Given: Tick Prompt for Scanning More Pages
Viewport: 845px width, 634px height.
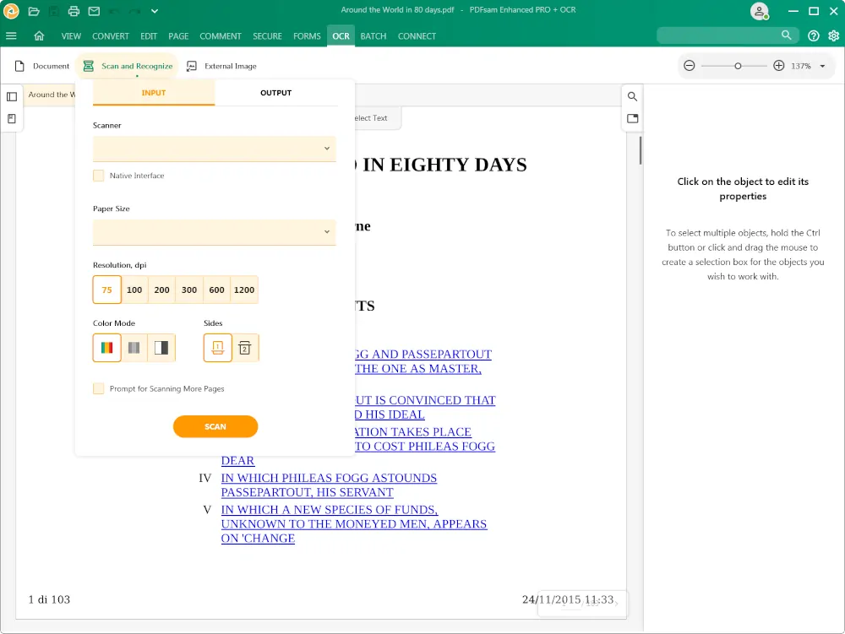Looking at the screenshot, I should click(x=98, y=388).
